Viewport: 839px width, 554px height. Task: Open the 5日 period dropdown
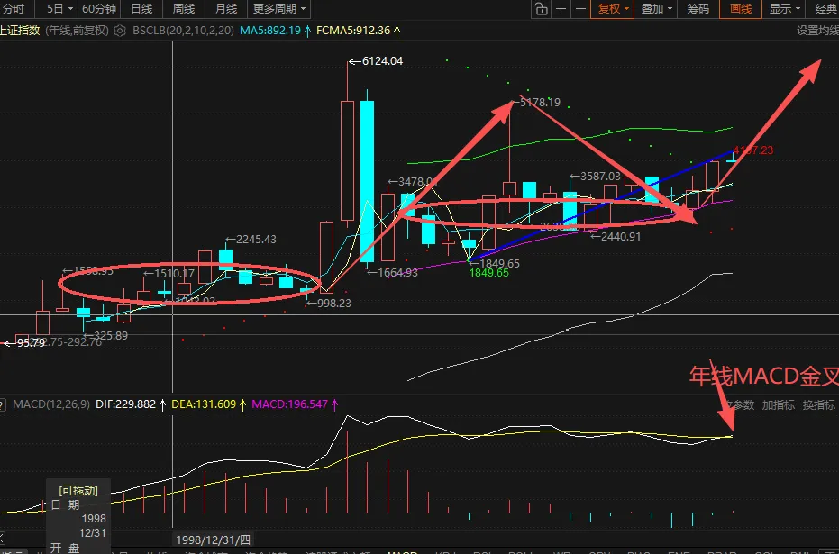tap(59, 9)
